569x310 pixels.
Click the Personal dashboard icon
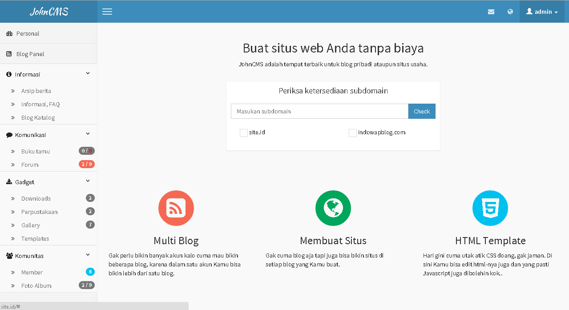(9, 33)
